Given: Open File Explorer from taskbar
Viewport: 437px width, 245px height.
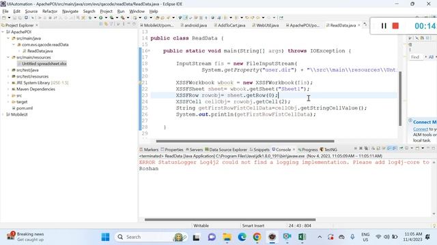Looking at the screenshot, I should tap(227, 237).
